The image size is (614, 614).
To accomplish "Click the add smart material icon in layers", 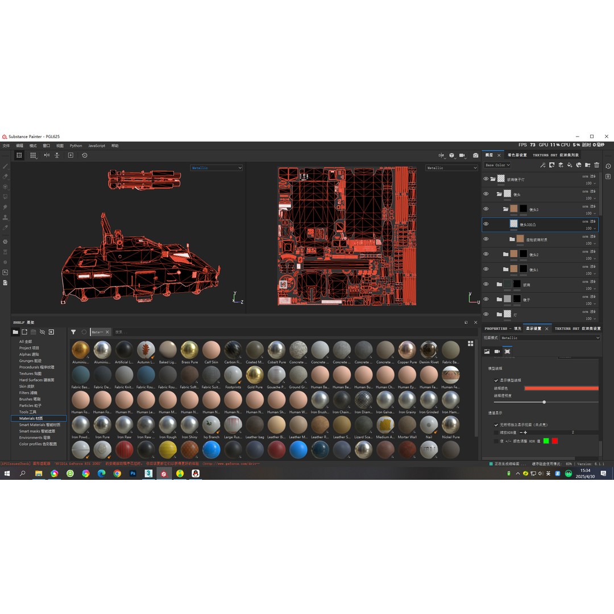I will pos(579,165).
